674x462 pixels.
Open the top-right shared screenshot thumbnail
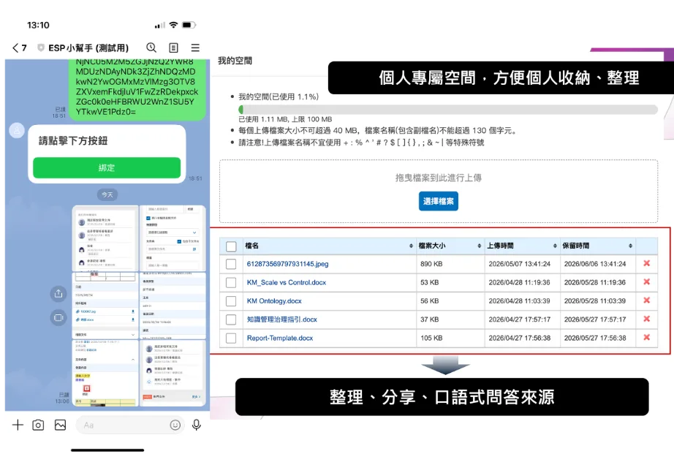(173, 238)
